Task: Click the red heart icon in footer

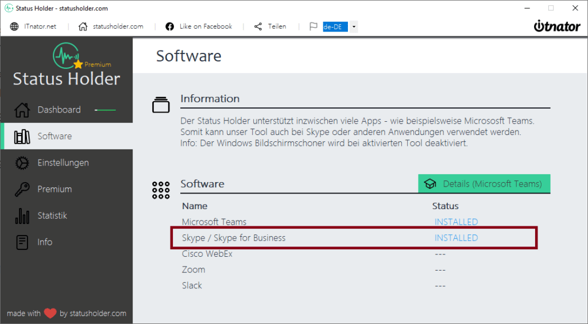Action: click(x=50, y=314)
